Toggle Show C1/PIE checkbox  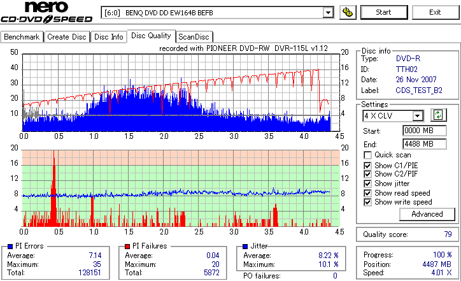tap(367, 166)
